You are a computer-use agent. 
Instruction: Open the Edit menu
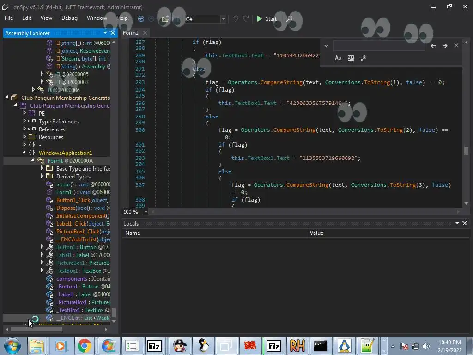(26, 18)
